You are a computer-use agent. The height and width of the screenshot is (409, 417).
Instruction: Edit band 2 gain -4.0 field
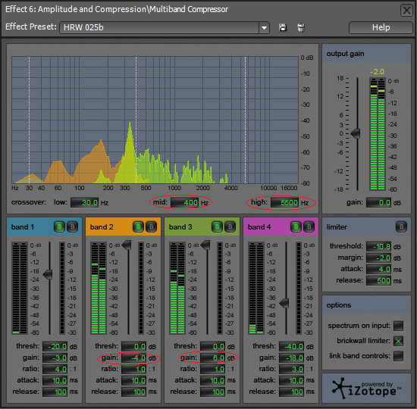133,358
